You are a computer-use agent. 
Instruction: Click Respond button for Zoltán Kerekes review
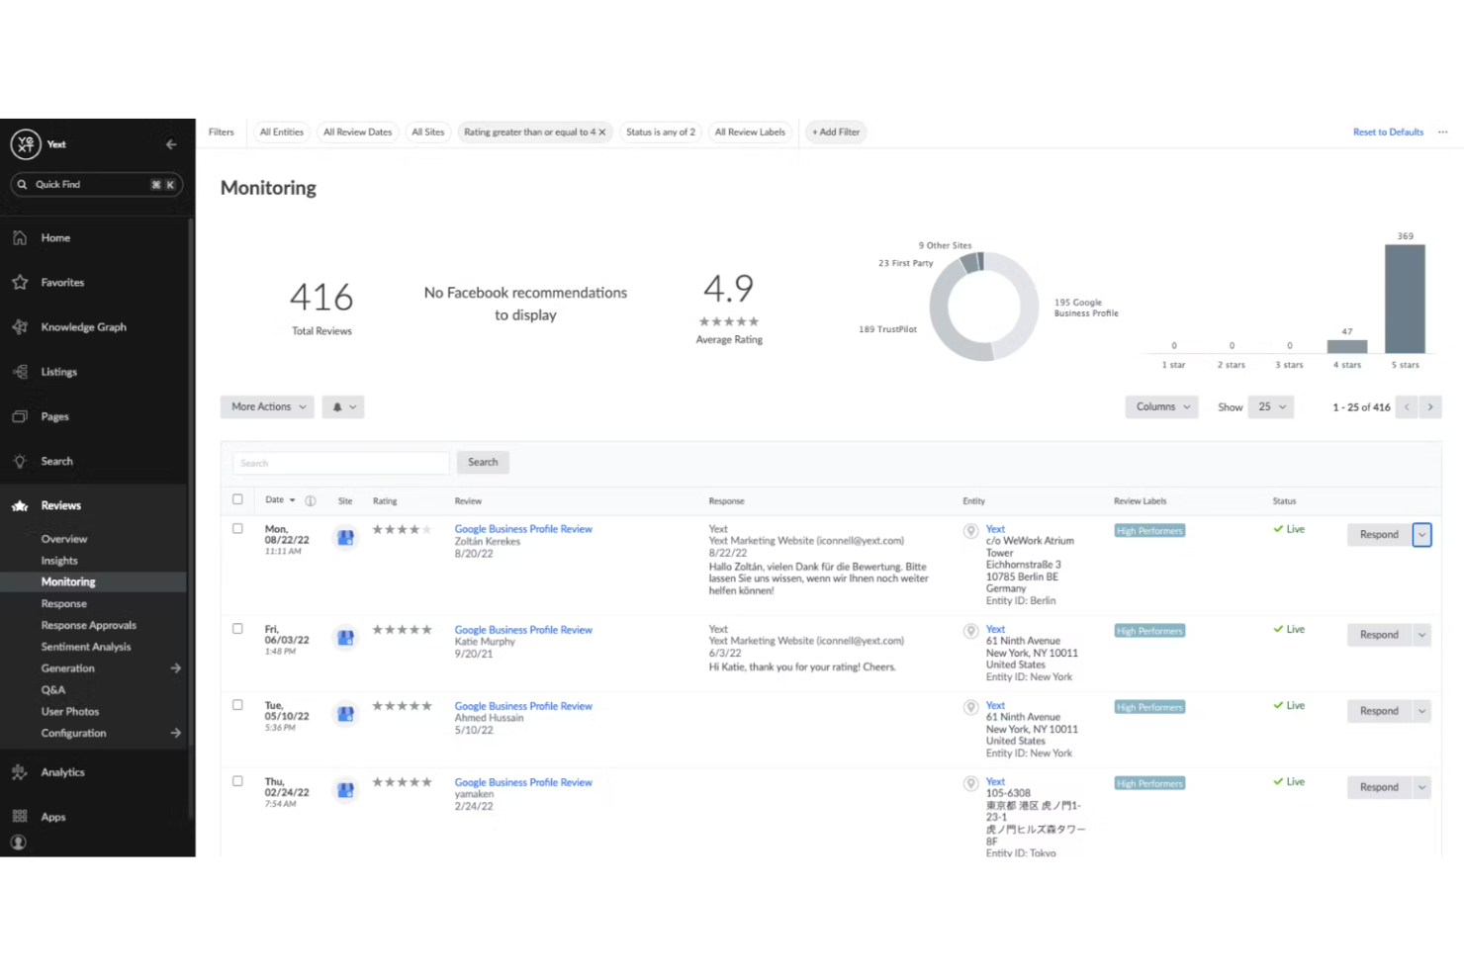pos(1379,535)
